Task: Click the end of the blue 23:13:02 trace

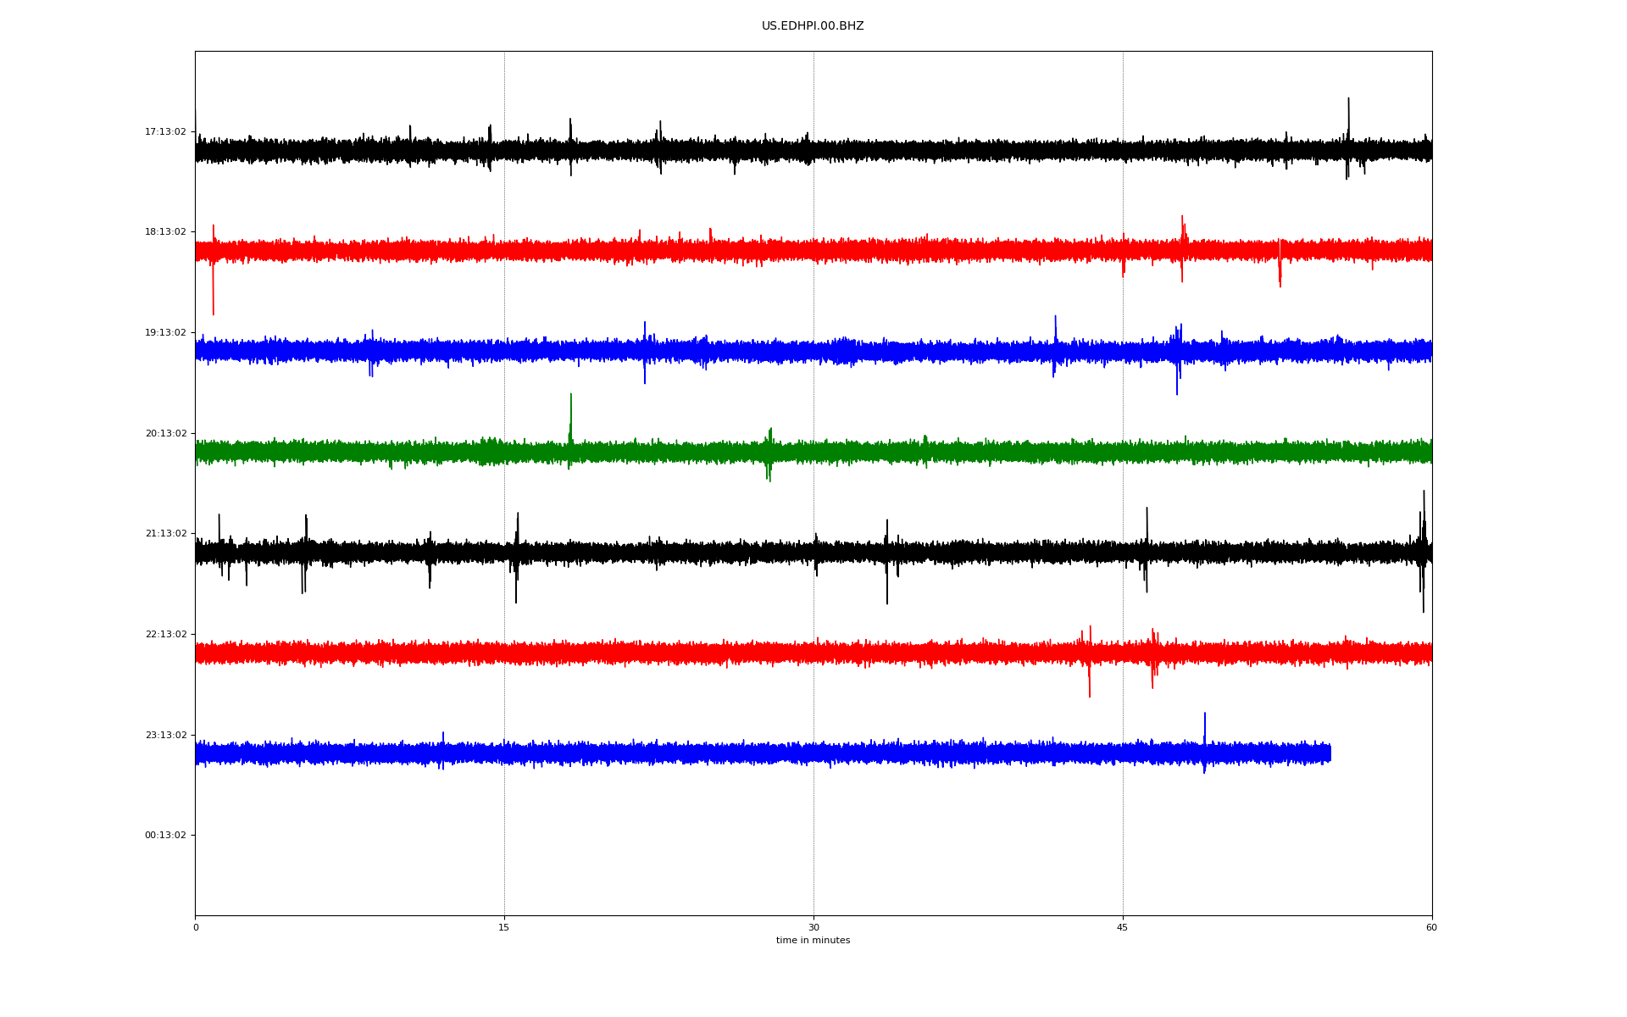Action: click(x=1330, y=753)
